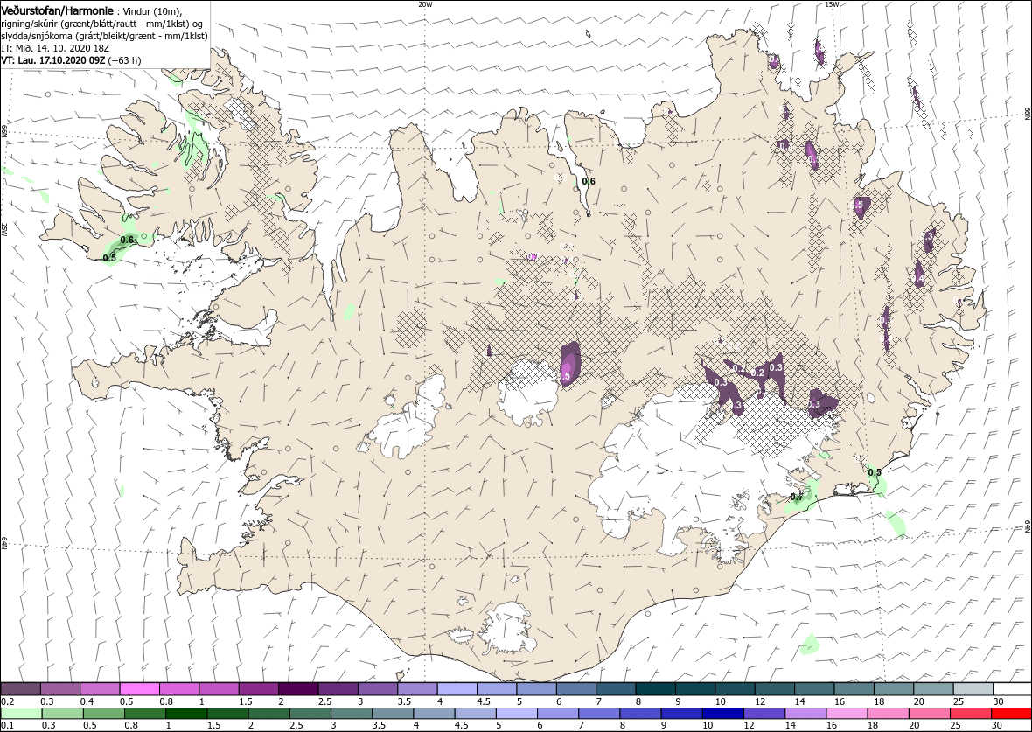Click the bright pink 0.5 swatch in the upper legend row
The image size is (1032, 732).
point(140,688)
